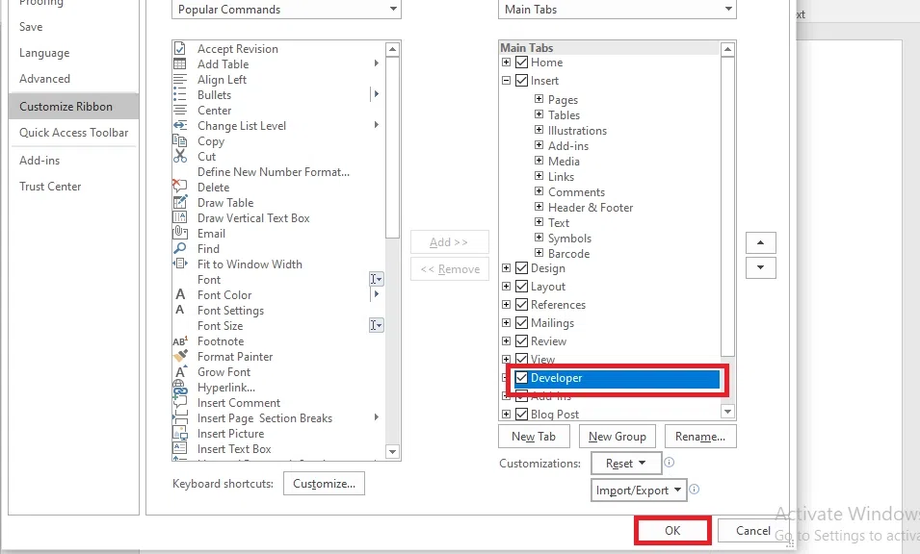Toggle the Design tab checkbox
920x554 pixels.
pos(521,268)
